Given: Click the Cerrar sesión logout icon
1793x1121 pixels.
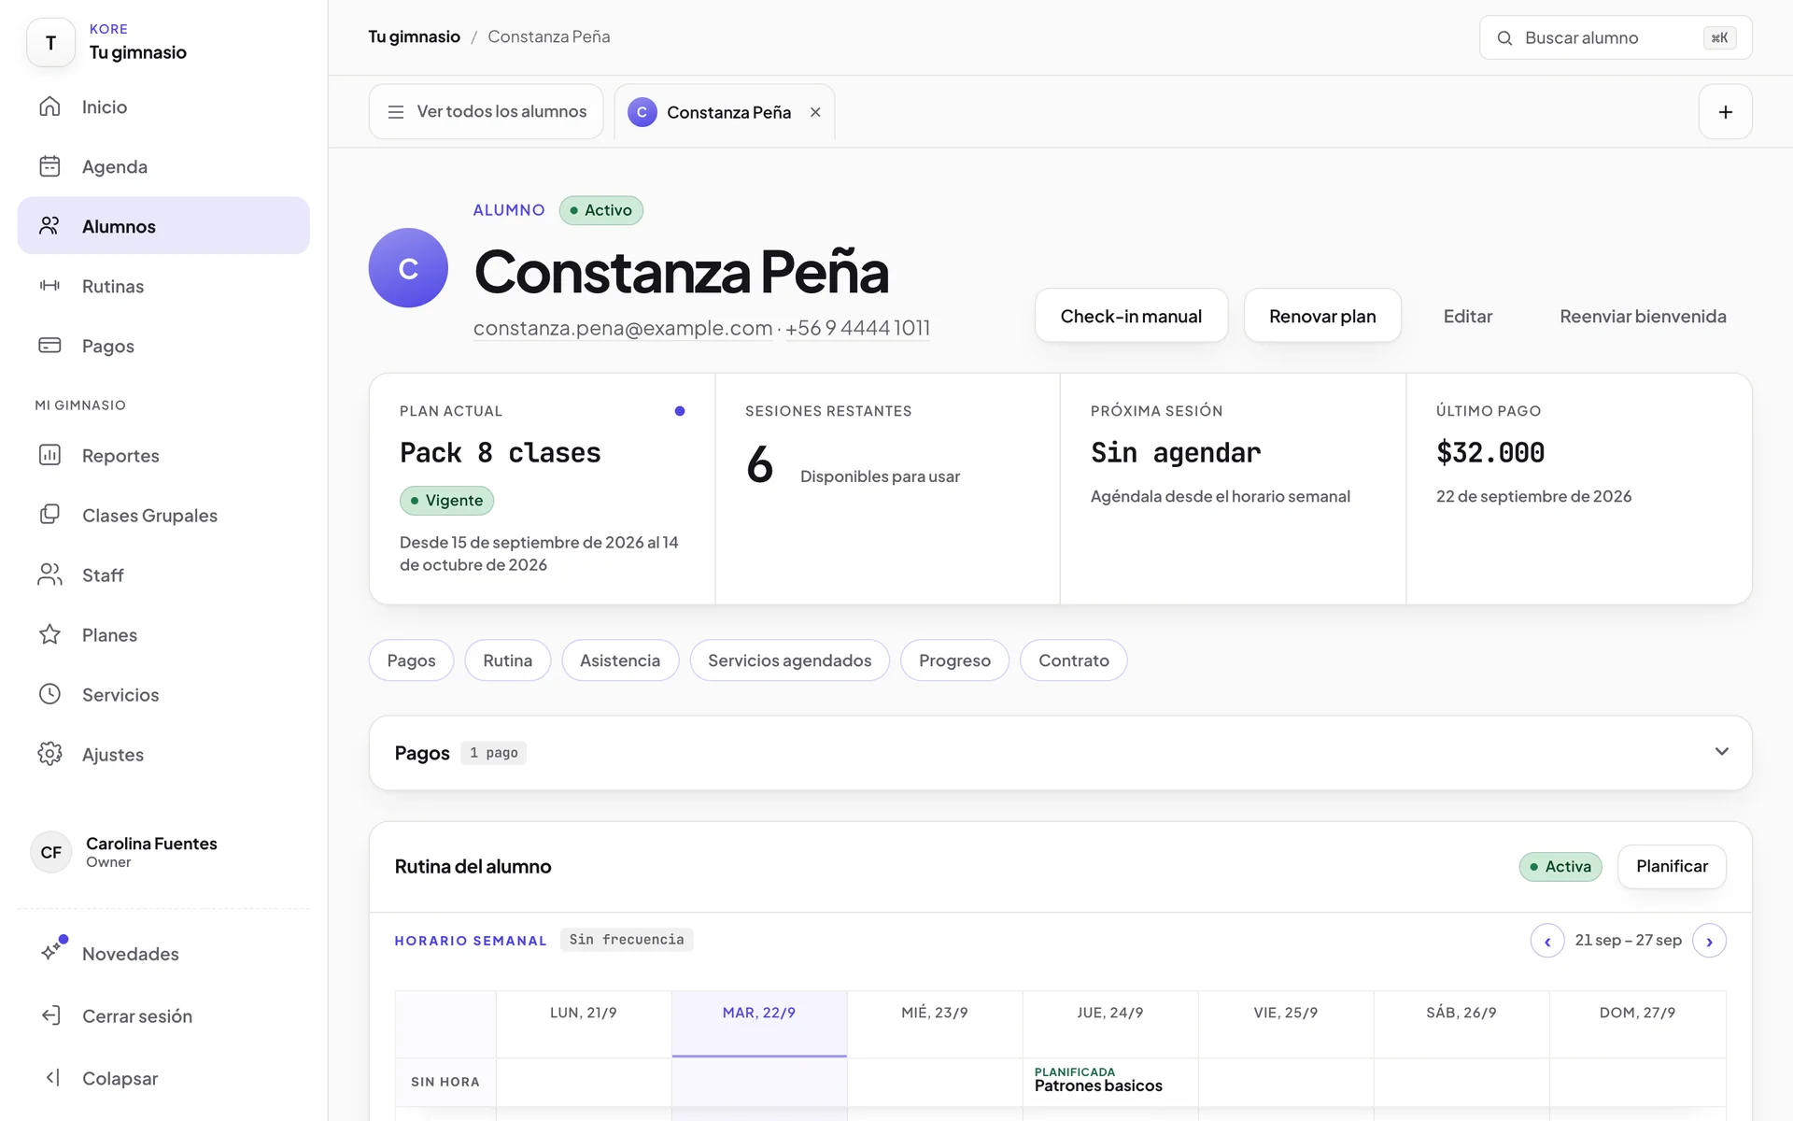Looking at the screenshot, I should pos(51,1015).
